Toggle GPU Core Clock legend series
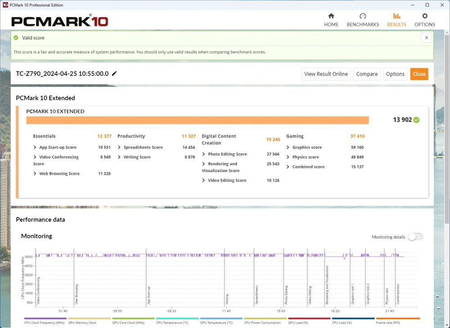Viewport: 450px width, 328px height. pyautogui.click(x=133, y=321)
